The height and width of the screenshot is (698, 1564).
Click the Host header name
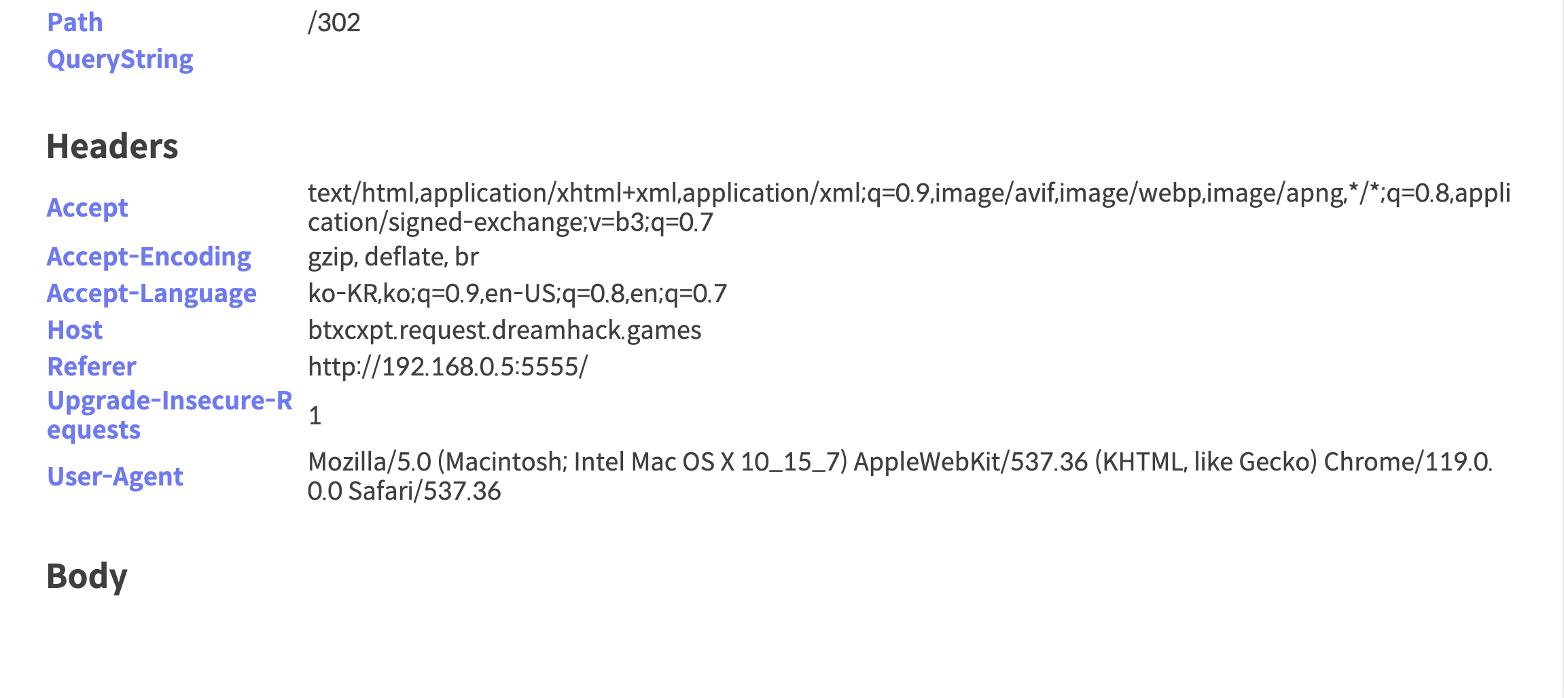click(x=75, y=330)
